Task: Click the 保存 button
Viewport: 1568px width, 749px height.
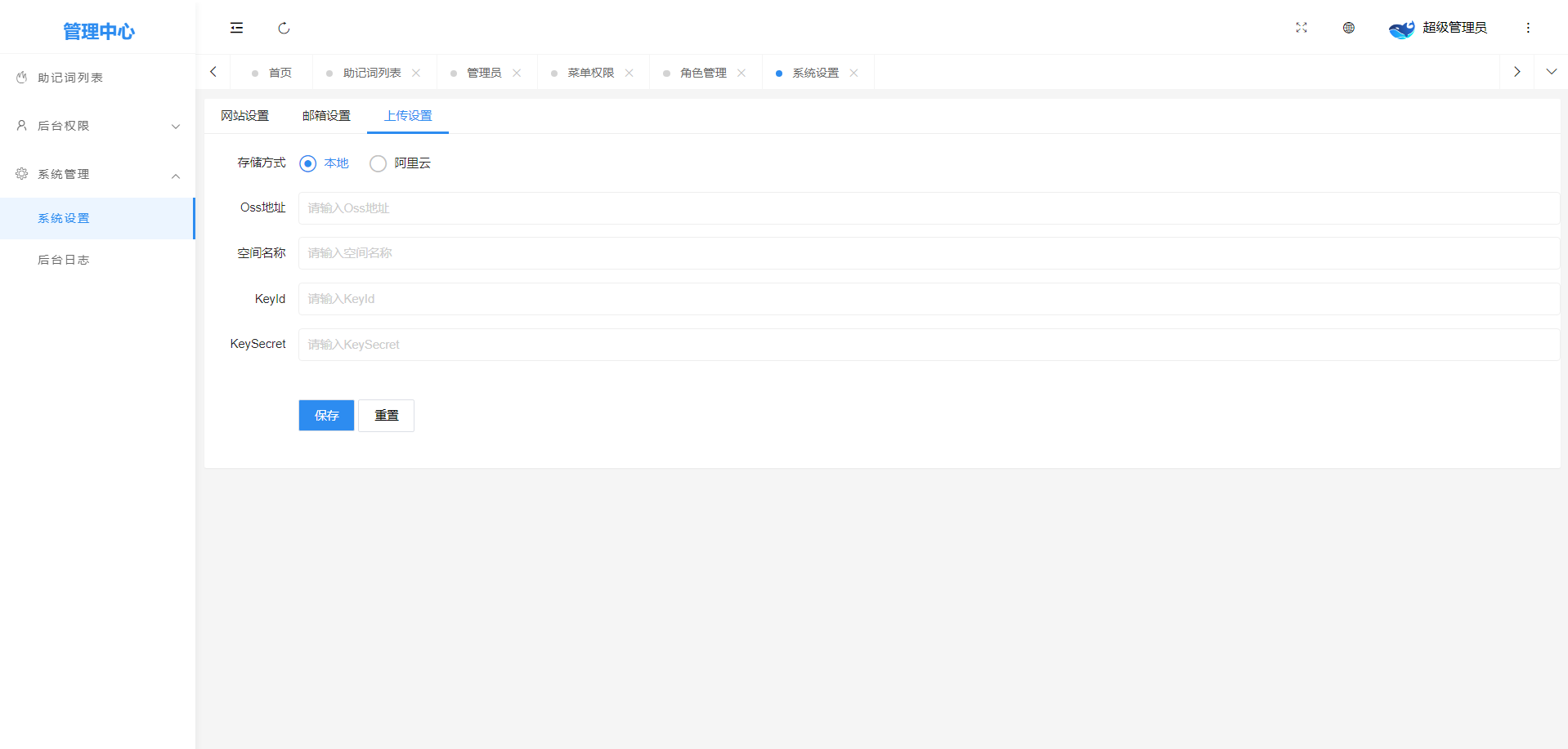Action: click(326, 415)
